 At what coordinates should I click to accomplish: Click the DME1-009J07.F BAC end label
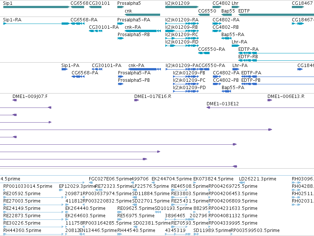pos(30,96)
